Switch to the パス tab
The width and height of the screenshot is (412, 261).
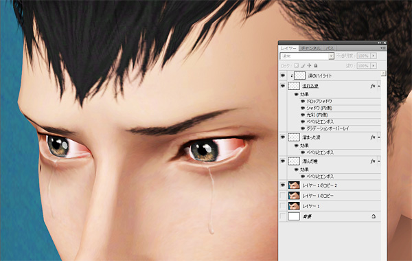click(330, 48)
